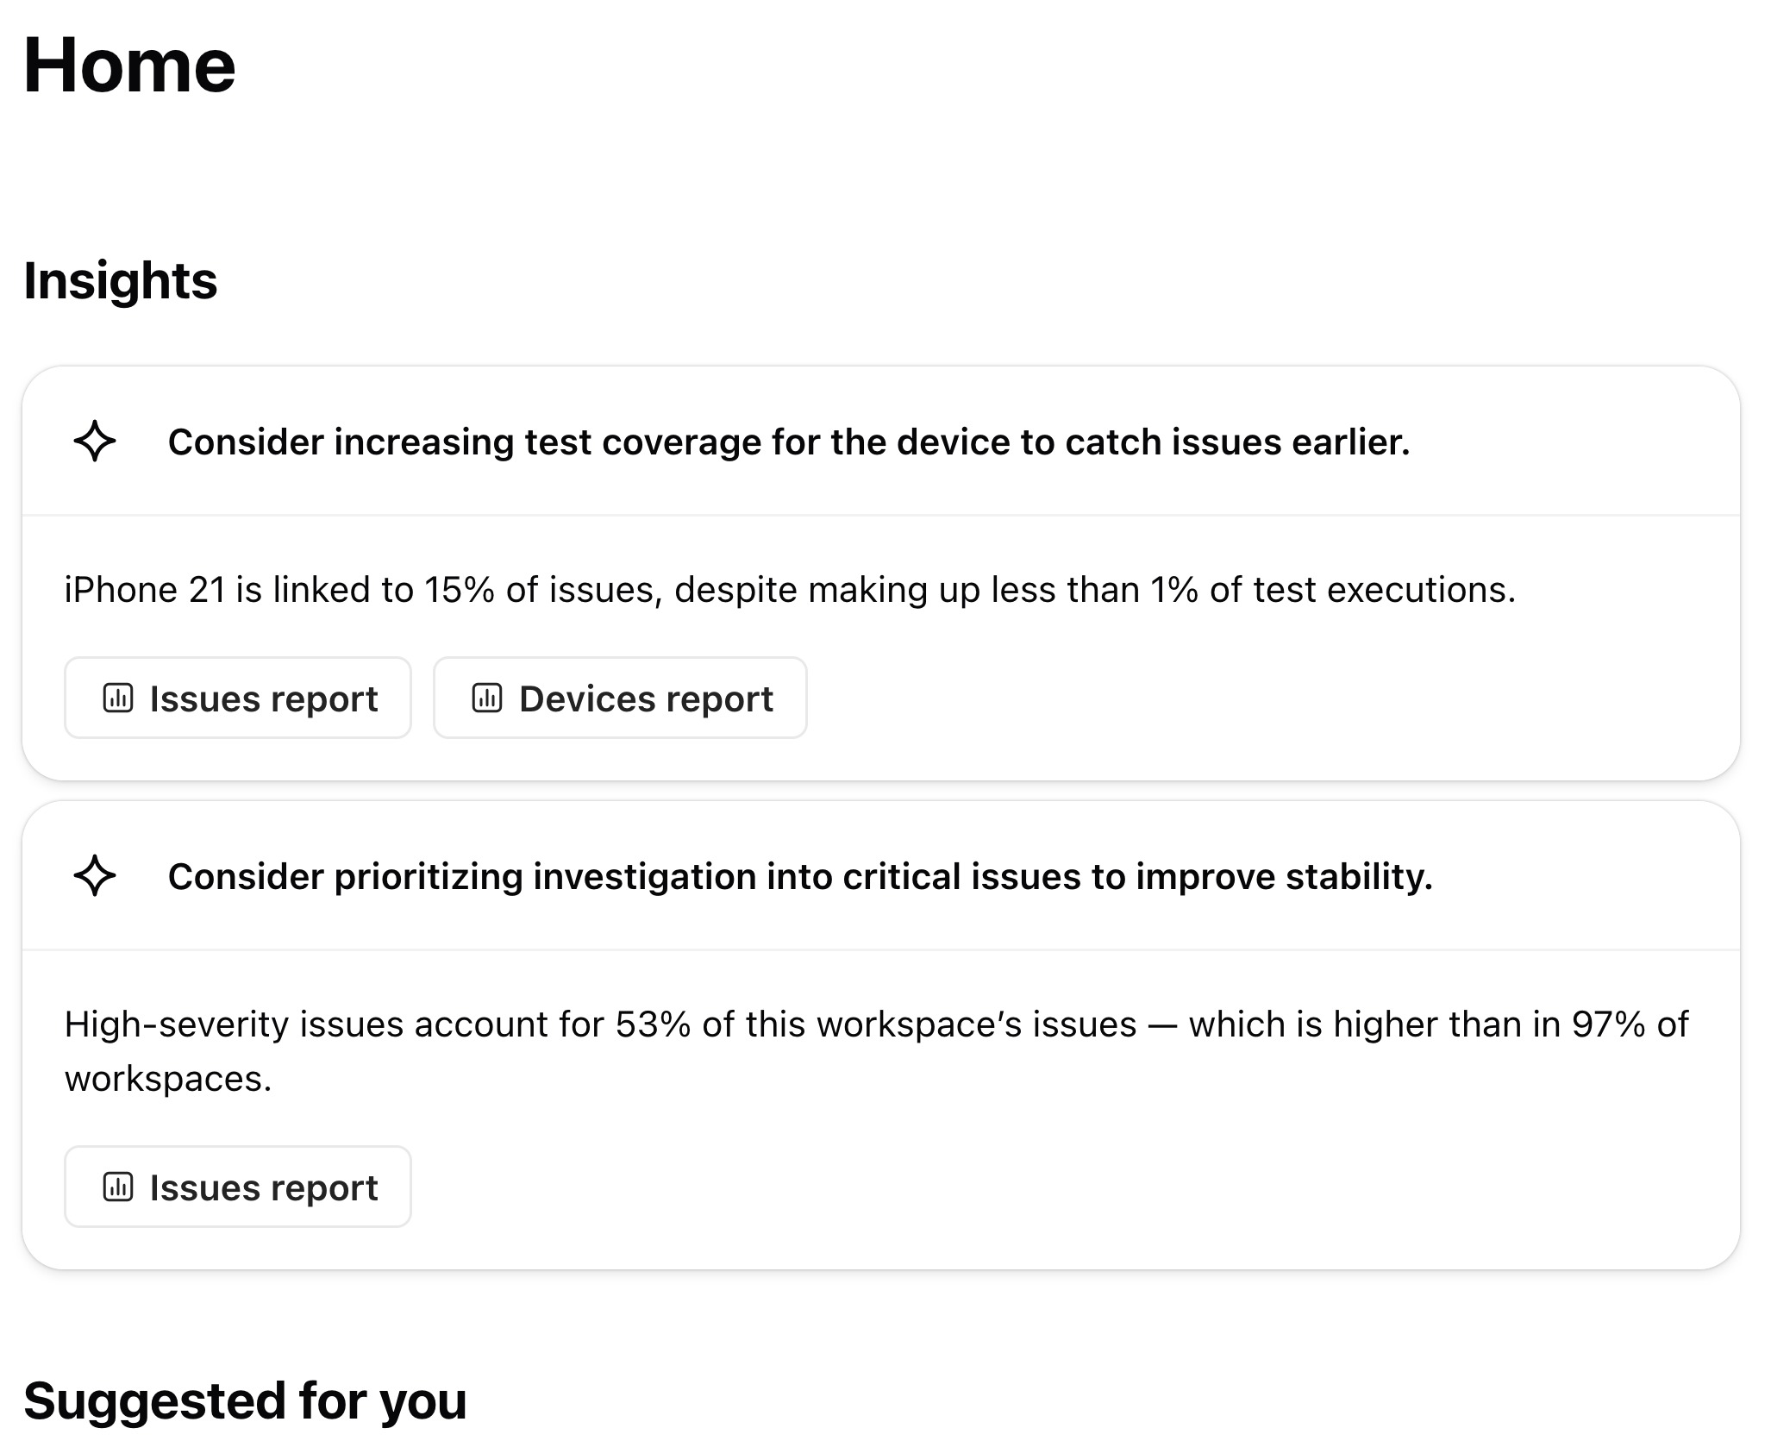Screen dimensions: 1771x1447
Task: Collapse the test coverage insight card header
Action: pos(790,442)
